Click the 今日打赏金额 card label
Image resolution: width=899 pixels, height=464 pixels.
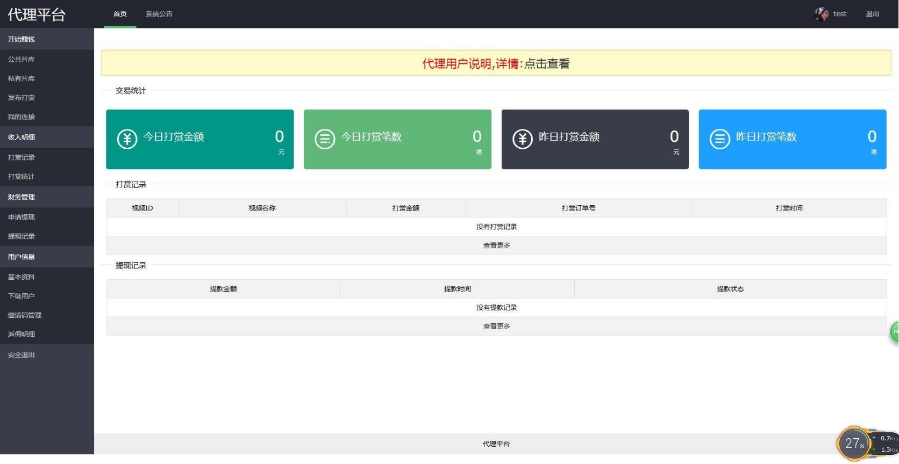click(174, 137)
